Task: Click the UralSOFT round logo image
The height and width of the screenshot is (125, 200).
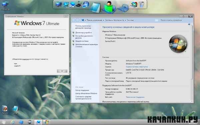Action: (178, 44)
